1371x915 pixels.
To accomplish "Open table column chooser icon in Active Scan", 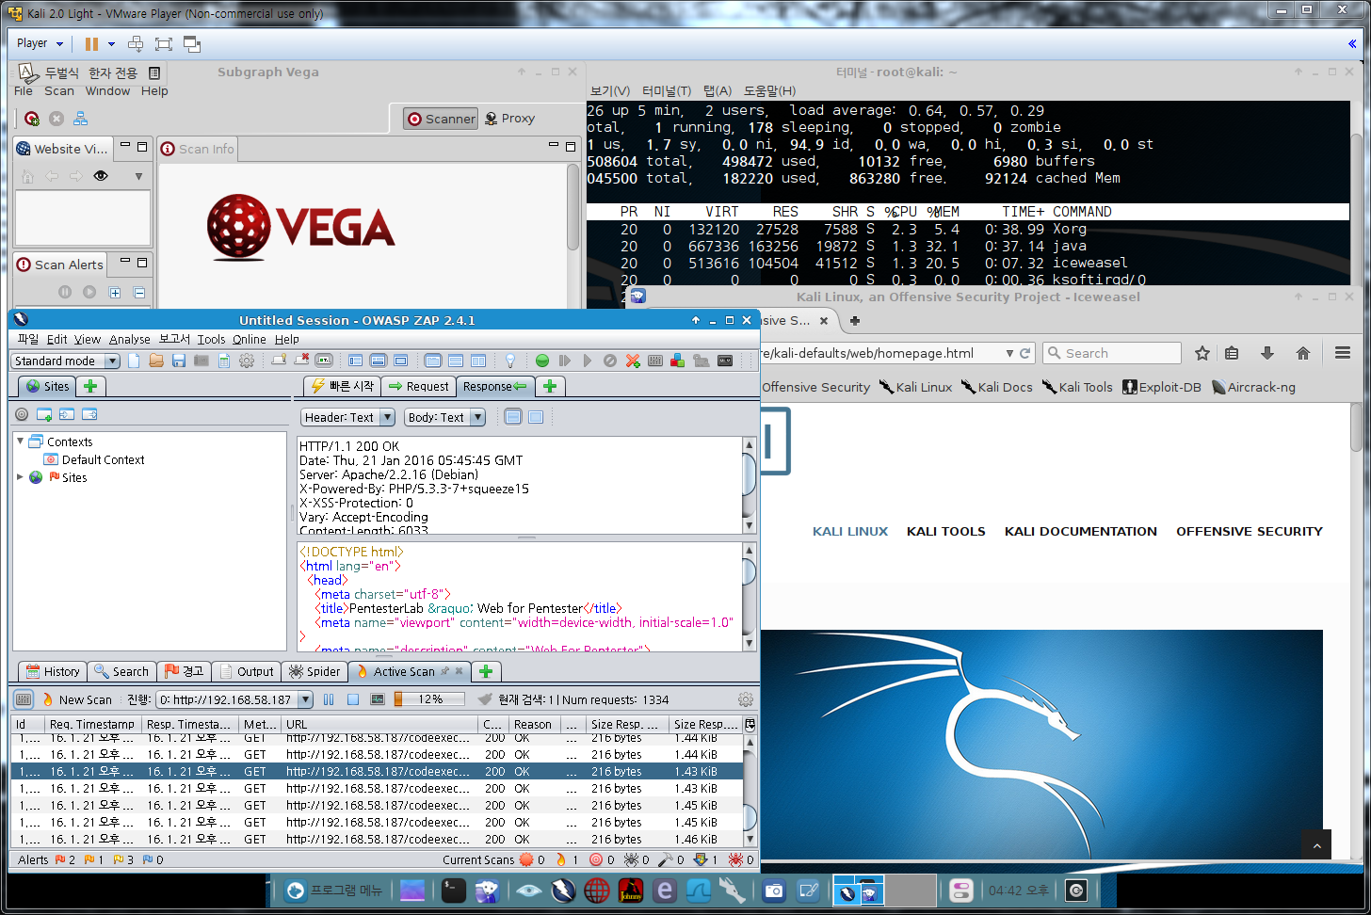I will coord(750,725).
